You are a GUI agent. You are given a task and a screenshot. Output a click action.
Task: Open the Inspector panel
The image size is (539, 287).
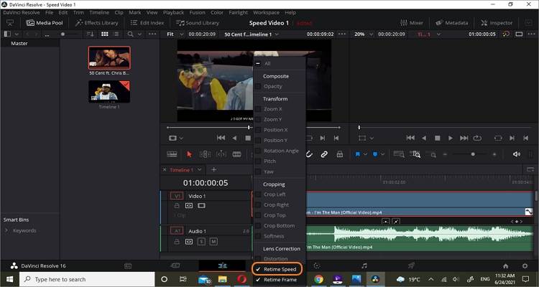[x=497, y=23]
